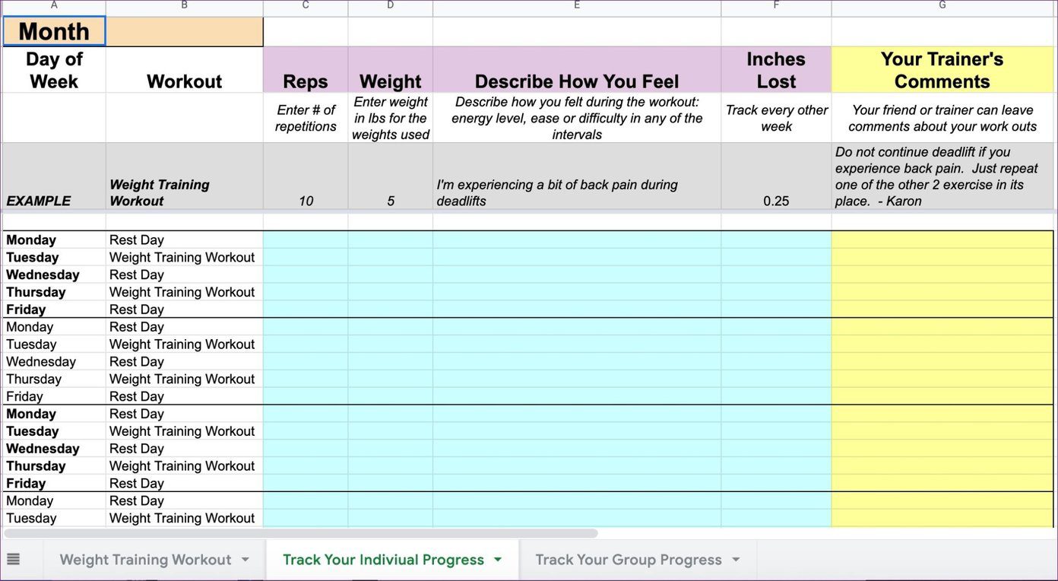Click the "Your friend or trainer can leave comments" cell

click(x=942, y=118)
